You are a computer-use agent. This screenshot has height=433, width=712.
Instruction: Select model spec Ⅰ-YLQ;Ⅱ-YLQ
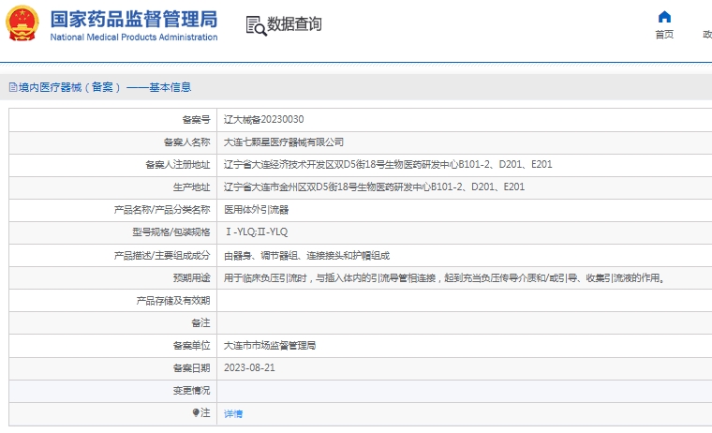click(x=257, y=232)
